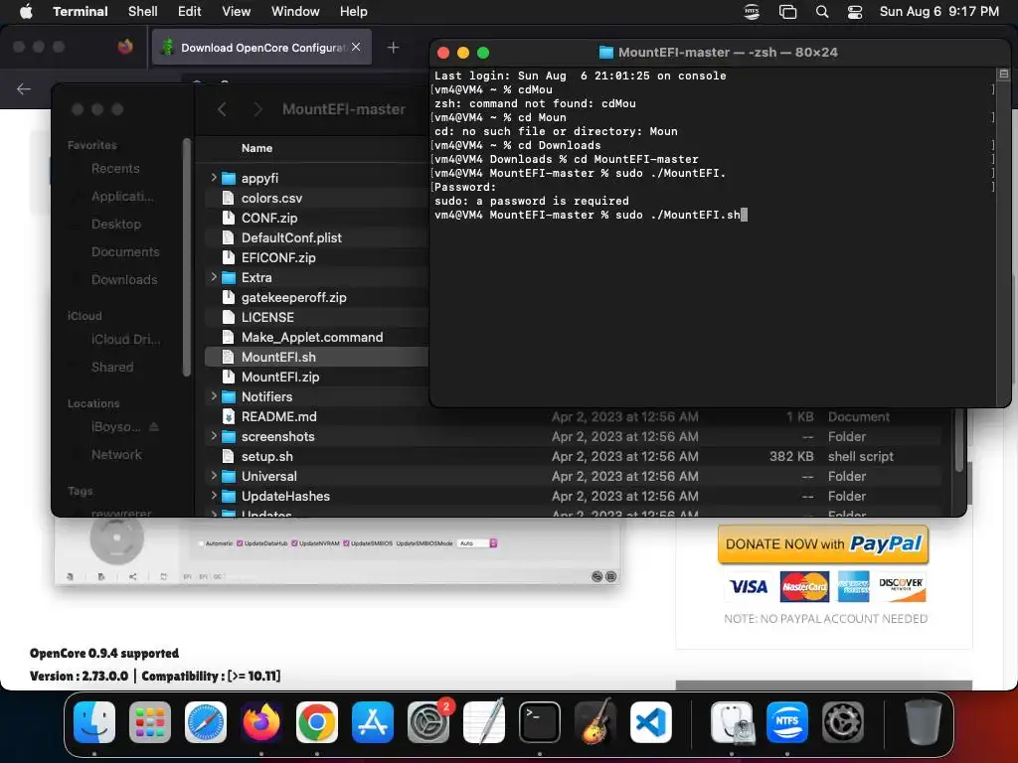
Task: Select the gatekeeperoff.zip file
Action: pos(293,297)
